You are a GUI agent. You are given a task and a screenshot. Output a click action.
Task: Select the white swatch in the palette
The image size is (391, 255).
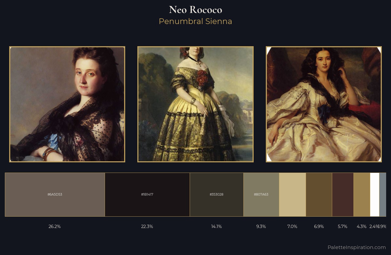[375, 194]
